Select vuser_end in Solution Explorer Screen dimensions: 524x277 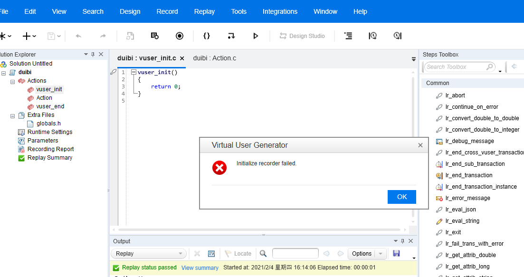50,106
